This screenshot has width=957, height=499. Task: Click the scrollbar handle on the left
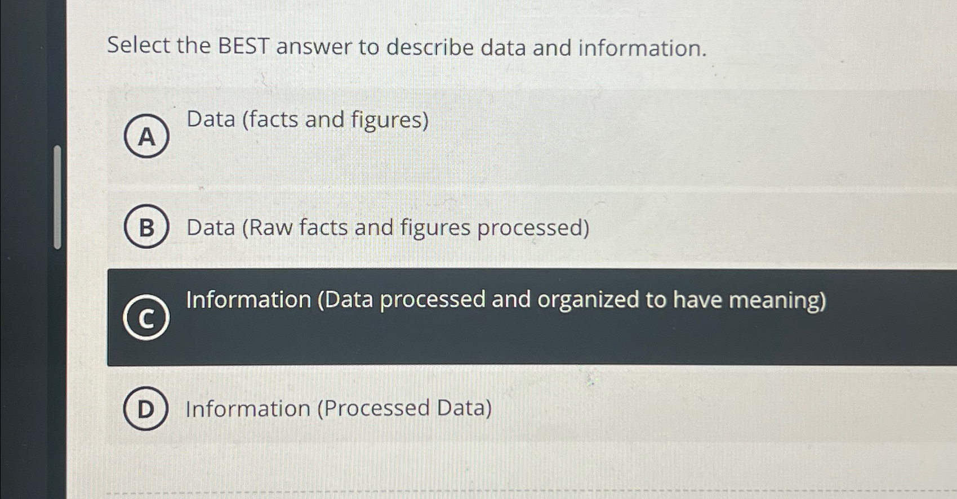pyautogui.click(x=57, y=197)
